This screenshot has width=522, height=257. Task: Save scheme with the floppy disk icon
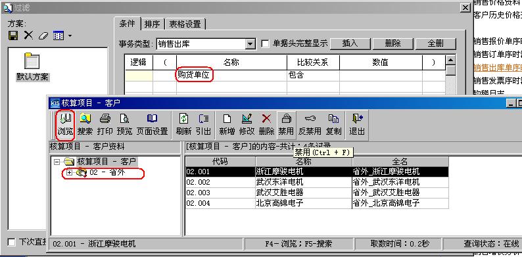pyautogui.click(x=13, y=35)
